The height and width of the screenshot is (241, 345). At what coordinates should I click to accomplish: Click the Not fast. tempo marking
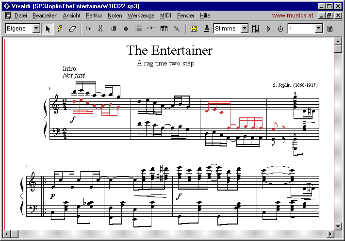74,76
